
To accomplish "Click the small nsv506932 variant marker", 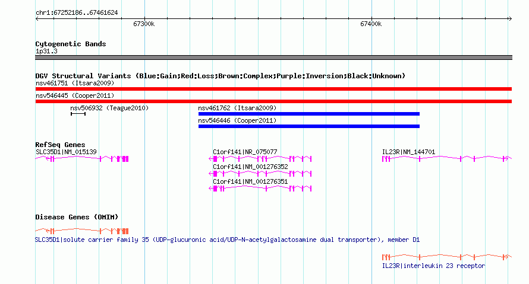I will point(78,114).
